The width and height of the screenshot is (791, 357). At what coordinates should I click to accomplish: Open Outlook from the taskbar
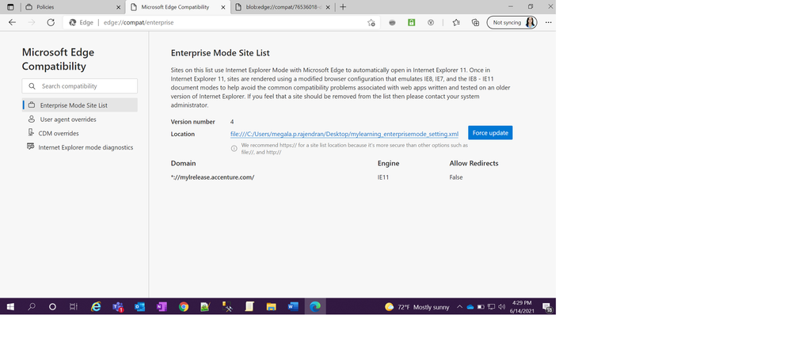coord(139,306)
